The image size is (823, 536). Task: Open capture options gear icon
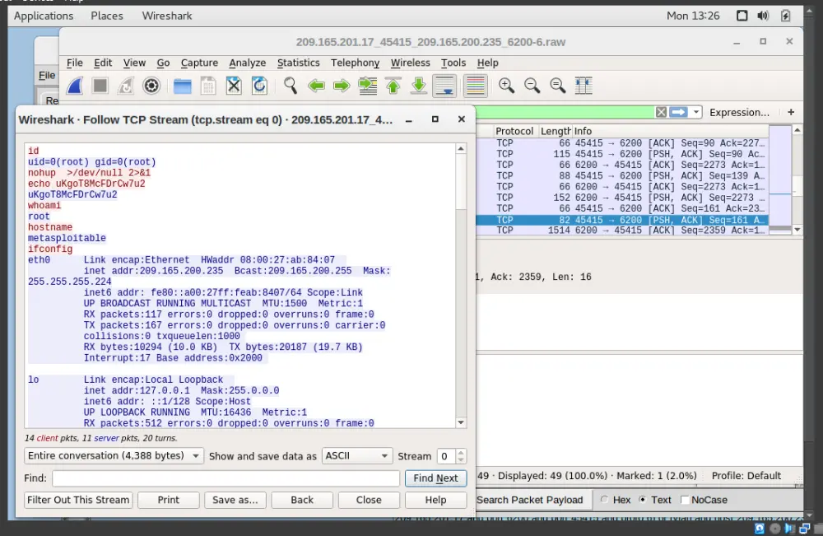coord(151,85)
